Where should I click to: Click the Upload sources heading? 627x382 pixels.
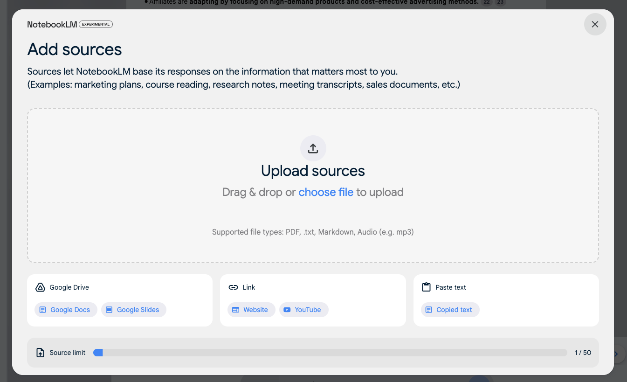tap(313, 171)
